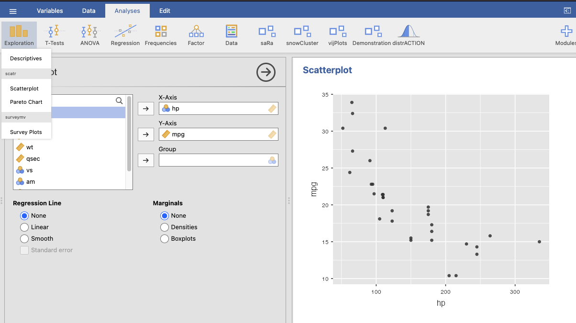
Task: Select Densities marginals option
Action: tap(165, 227)
